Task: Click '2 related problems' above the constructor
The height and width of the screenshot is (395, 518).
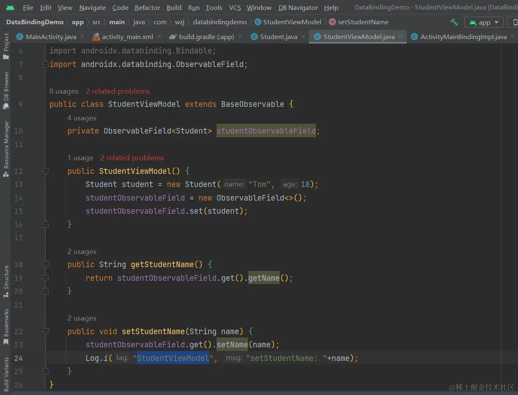Action: point(132,158)
